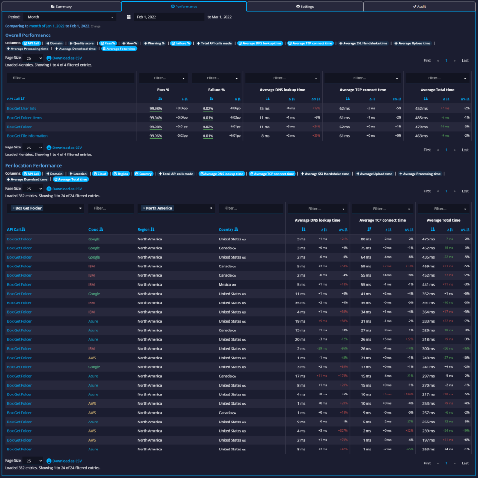The width and height of the screenshot is (478, 478).
Task: Open Overall Average DNS lookup time filter
Action: coord(282,78)
